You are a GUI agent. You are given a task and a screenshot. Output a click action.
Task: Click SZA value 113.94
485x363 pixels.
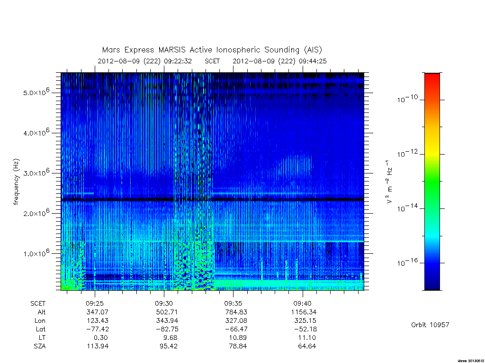pyautogui.click(x=98, y=346)
